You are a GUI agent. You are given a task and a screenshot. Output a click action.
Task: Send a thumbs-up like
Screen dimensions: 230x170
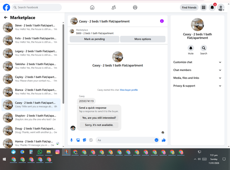pyautogui.click(x=164, y=140)
